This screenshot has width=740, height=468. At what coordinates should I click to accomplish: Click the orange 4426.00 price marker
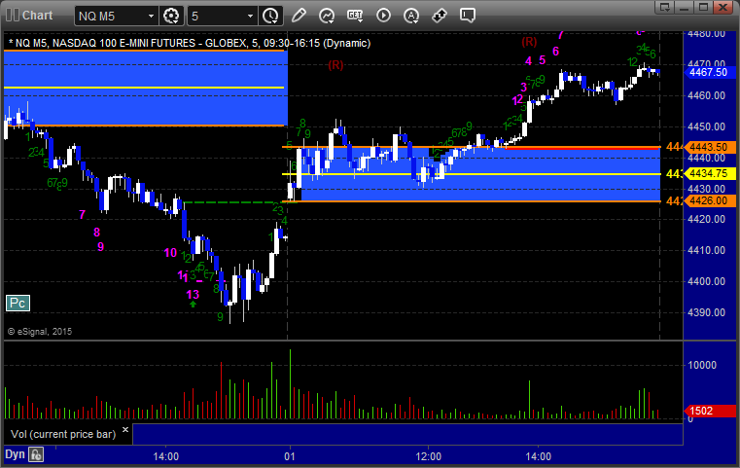click(x=708, y=200)
